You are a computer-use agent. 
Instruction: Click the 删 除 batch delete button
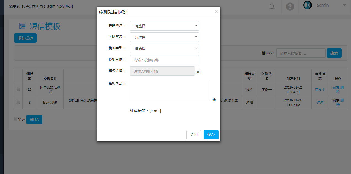pos(34,120)
